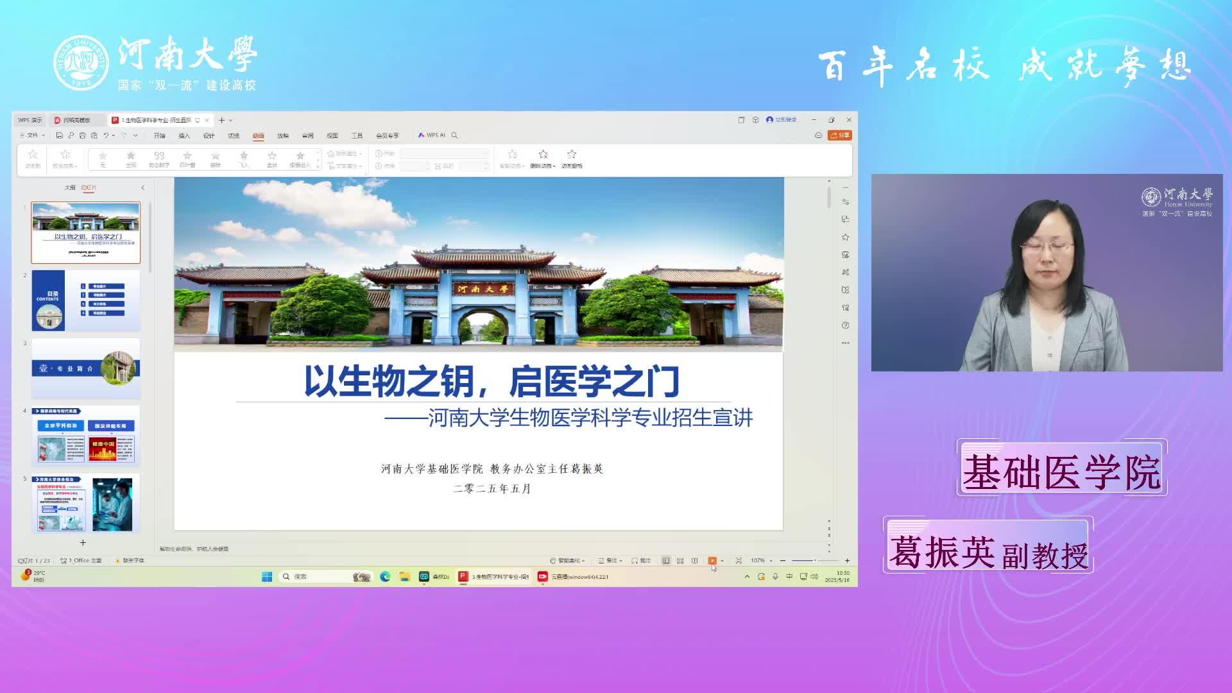This screenshot has height=693, width=1232.
Task: Select slide 2 目录 thumbnail
Action: 86,301
